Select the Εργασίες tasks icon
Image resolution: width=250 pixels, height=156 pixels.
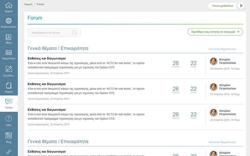(9, 71)
